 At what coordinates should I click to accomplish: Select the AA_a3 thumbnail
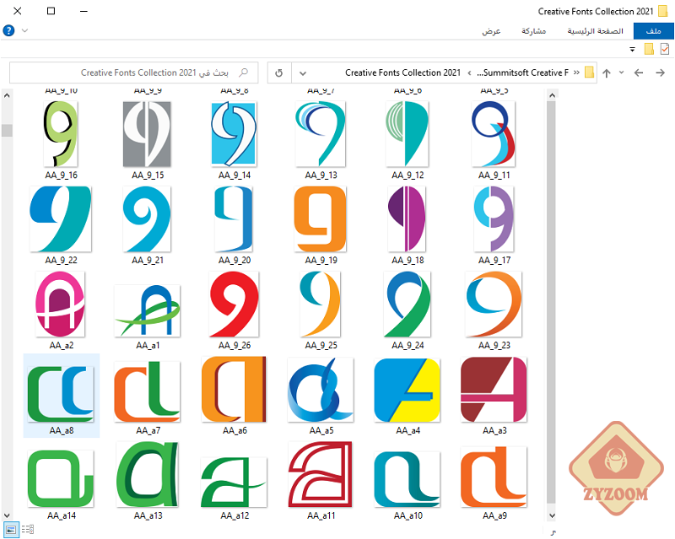coord(494,390)
